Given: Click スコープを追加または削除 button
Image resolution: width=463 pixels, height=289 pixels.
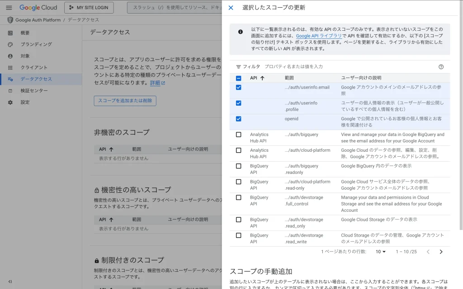Looking at the screenshot, I should click(x=125, y=101).
